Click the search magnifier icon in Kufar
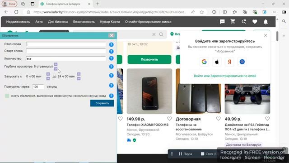The width and height of the screenshot is (289, 163). point(161,34)
